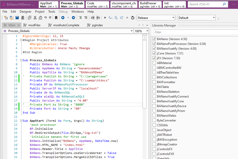Open the Designer menu

click(x=25, y=12)
